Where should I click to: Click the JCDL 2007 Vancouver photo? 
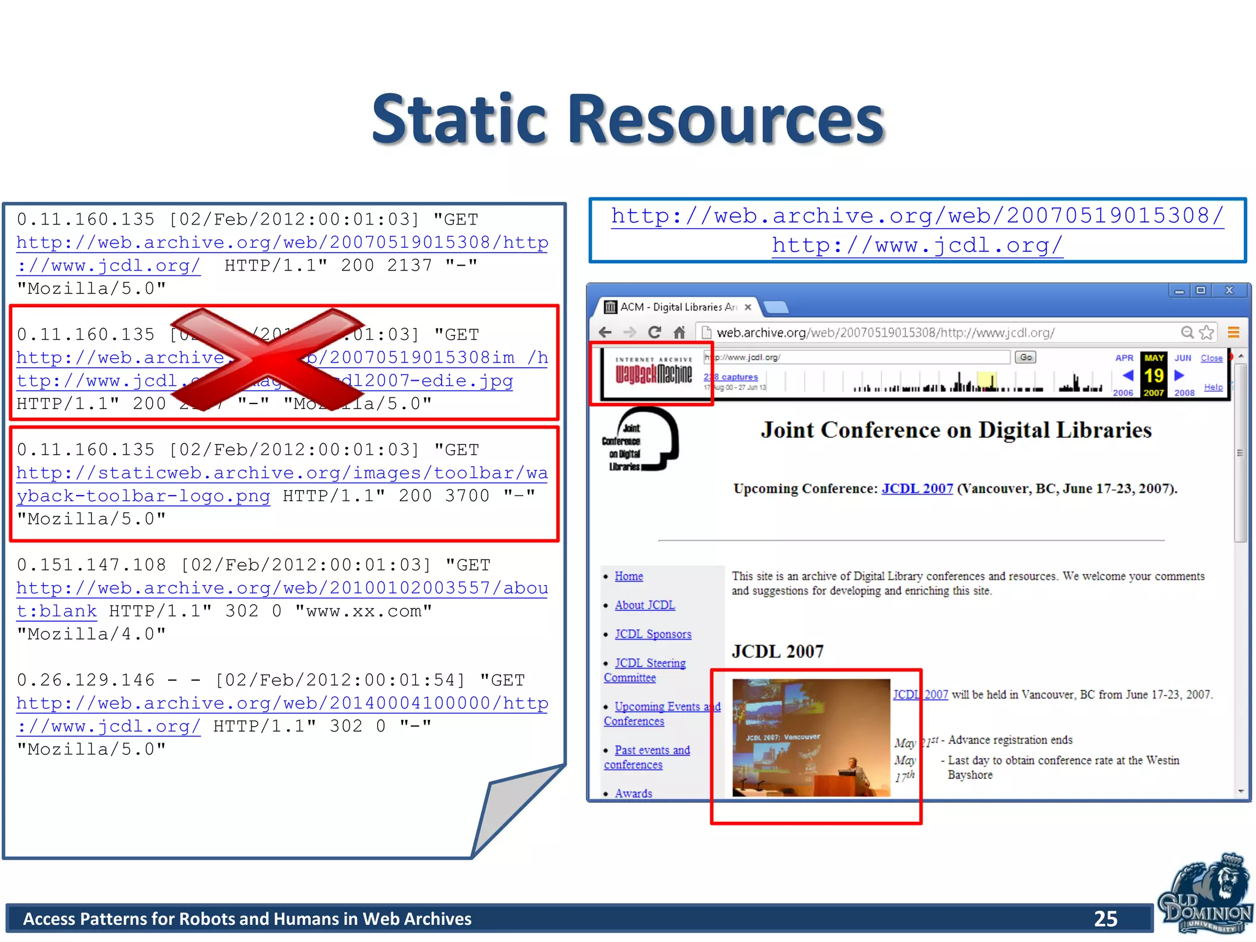(811, 738)
